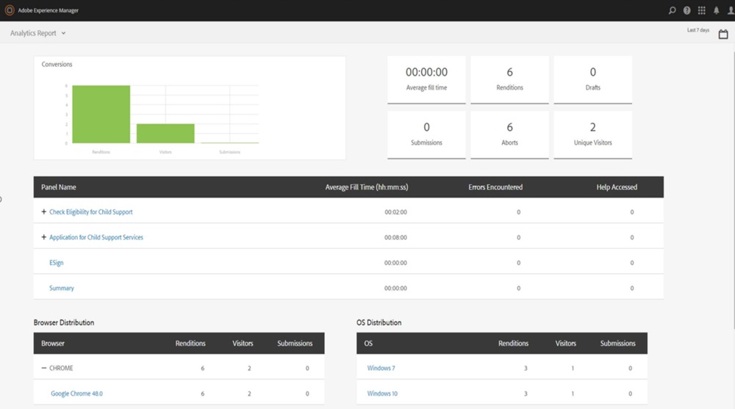Open the user profile icon
735x409 pixels.
point(730,10)
